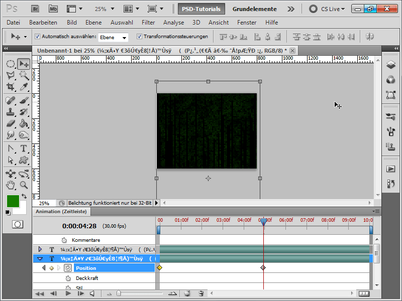402x301 pixels.
Task: Launch Adobe Bridge
Action: [35, 9]
